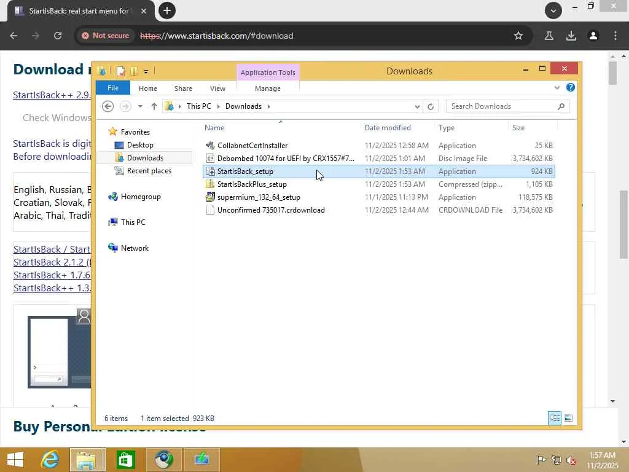Open Windows Start button

coord(15,460)
